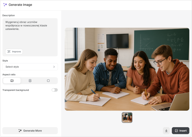Click the sparkle icon on Generate More

point(20,131)
